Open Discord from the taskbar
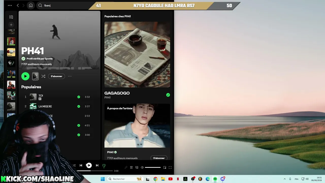The width and height of the screenshot is (325, 183). coord(223,179)
